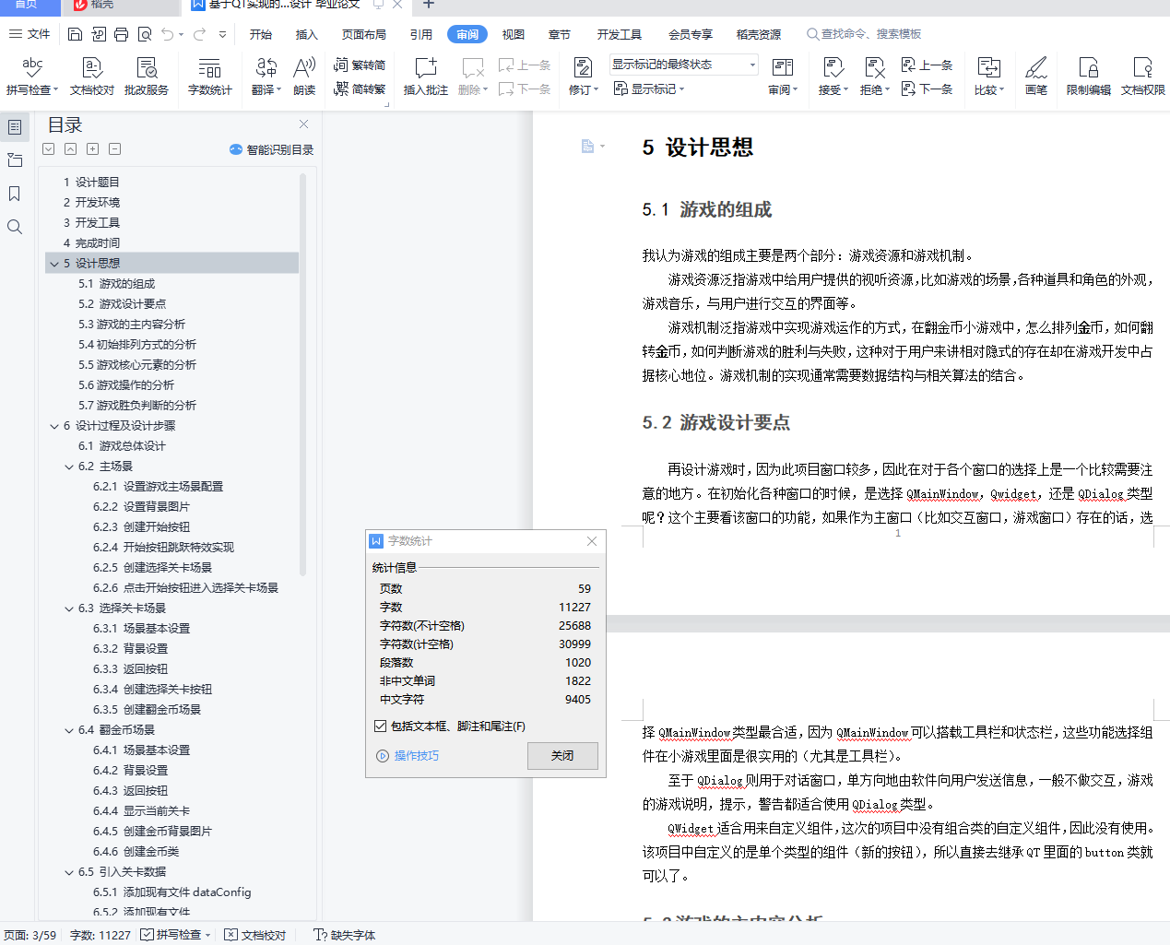Viewport: 1170px width, 945px height.
Task: Toggle 文档校对 in the status bar
Action: [255, 934]
